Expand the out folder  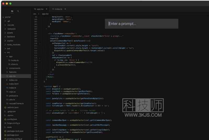tap(5, 48)
